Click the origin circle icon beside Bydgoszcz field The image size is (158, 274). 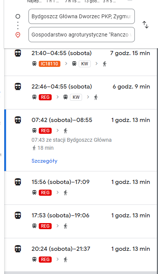pyautogui.click(x=18, y=16)
